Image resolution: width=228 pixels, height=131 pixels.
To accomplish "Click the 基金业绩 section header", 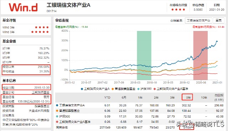I will pyautogui.click(x=9, y=41).
